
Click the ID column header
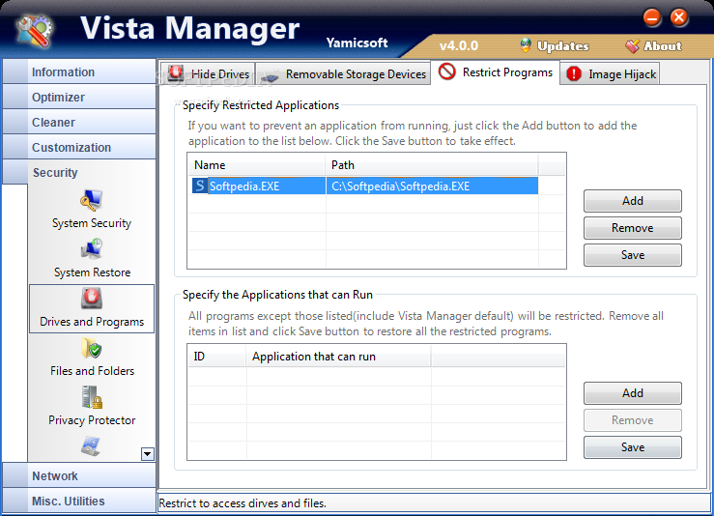[217, 357]
